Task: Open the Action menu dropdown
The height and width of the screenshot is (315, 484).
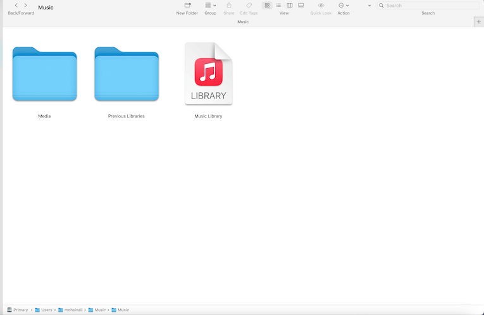Action: click(x=344, y=5)
